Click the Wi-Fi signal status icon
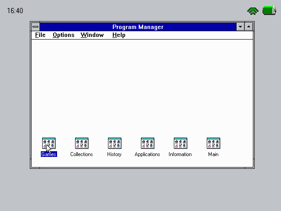 [253, 11]
